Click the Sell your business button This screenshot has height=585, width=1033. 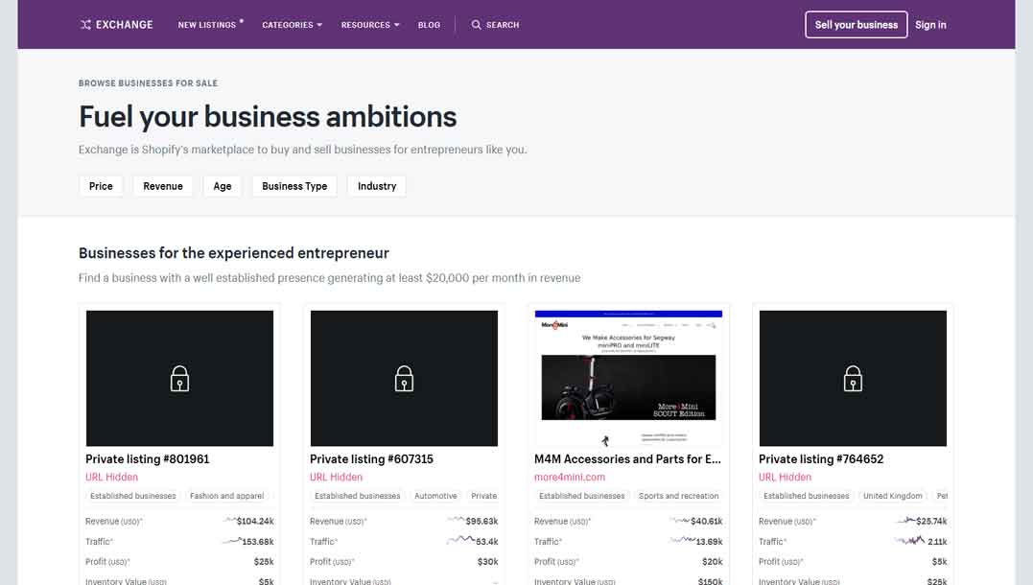tap(856, 24)
